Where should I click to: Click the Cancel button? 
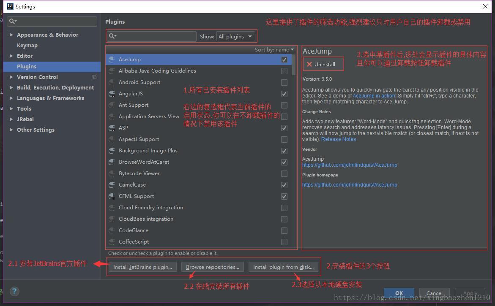coord(435,293)
